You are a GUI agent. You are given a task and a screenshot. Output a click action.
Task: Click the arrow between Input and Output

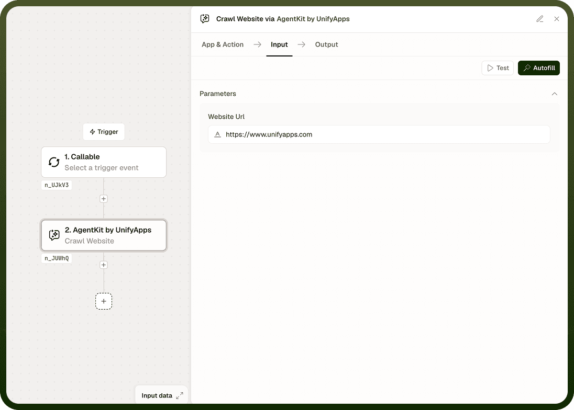point(301,44)
